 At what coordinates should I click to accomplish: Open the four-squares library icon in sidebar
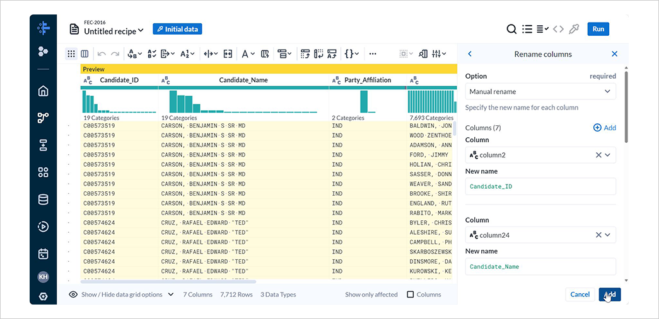(x=43, y=172)
